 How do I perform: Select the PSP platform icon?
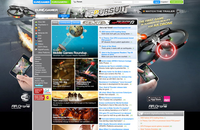click(36, 39)
